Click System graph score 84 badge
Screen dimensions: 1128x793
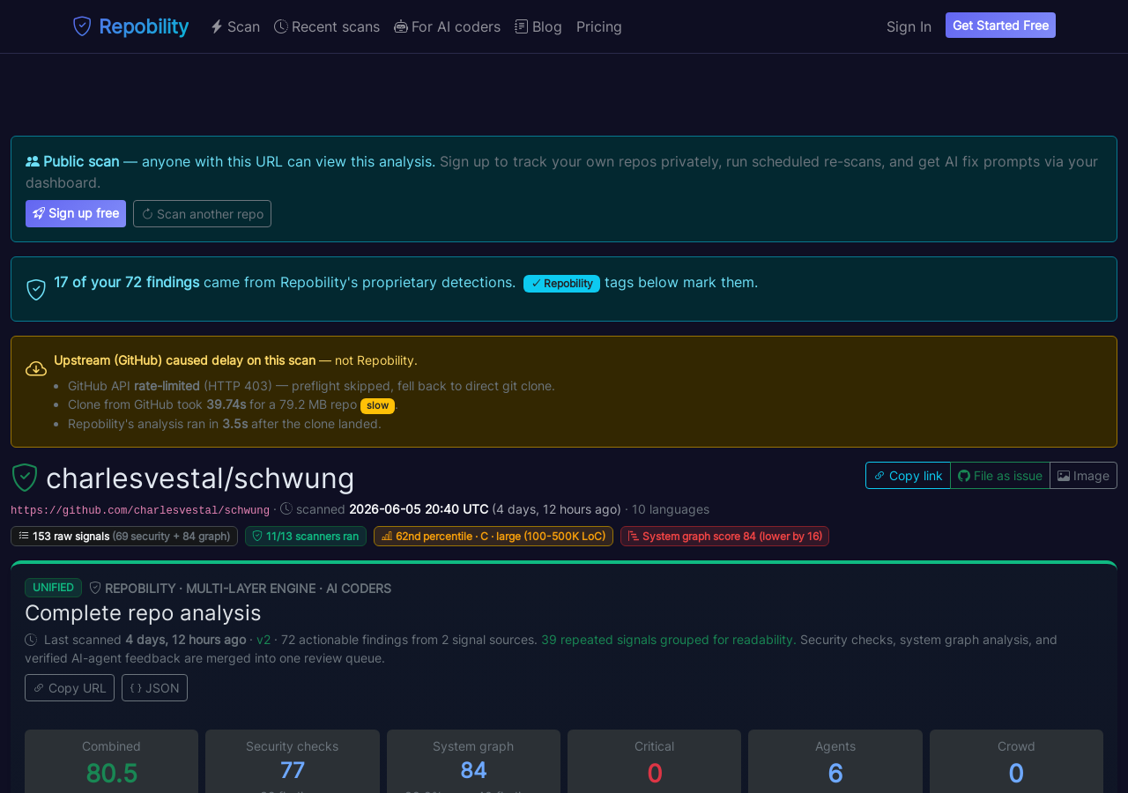(724, 536)
